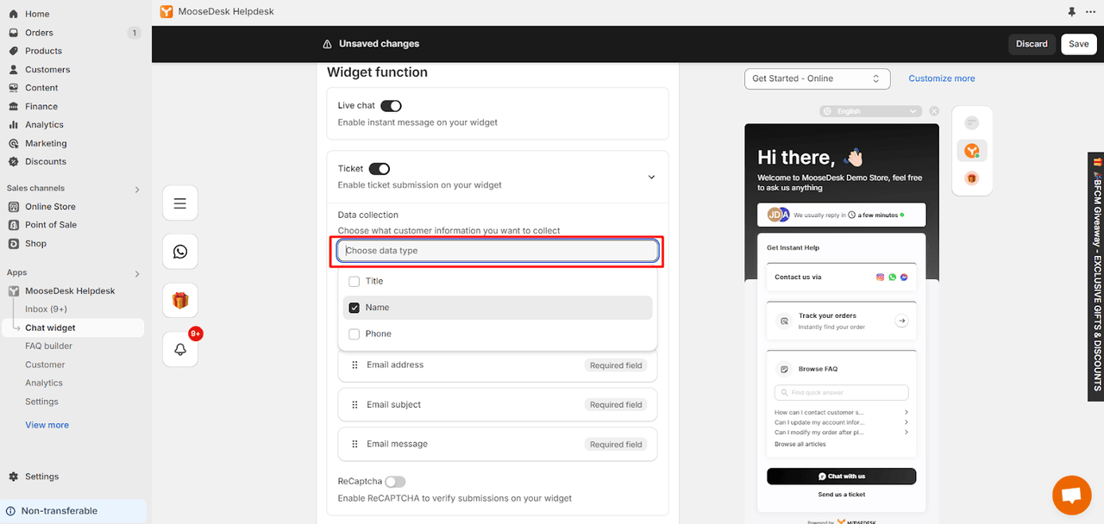
Task: Click the Find quick answer search field
Action: click(x=841, y=392)
